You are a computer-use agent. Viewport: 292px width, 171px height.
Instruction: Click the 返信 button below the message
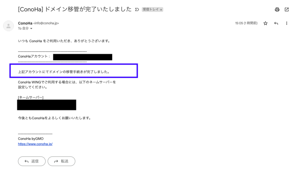32,161
